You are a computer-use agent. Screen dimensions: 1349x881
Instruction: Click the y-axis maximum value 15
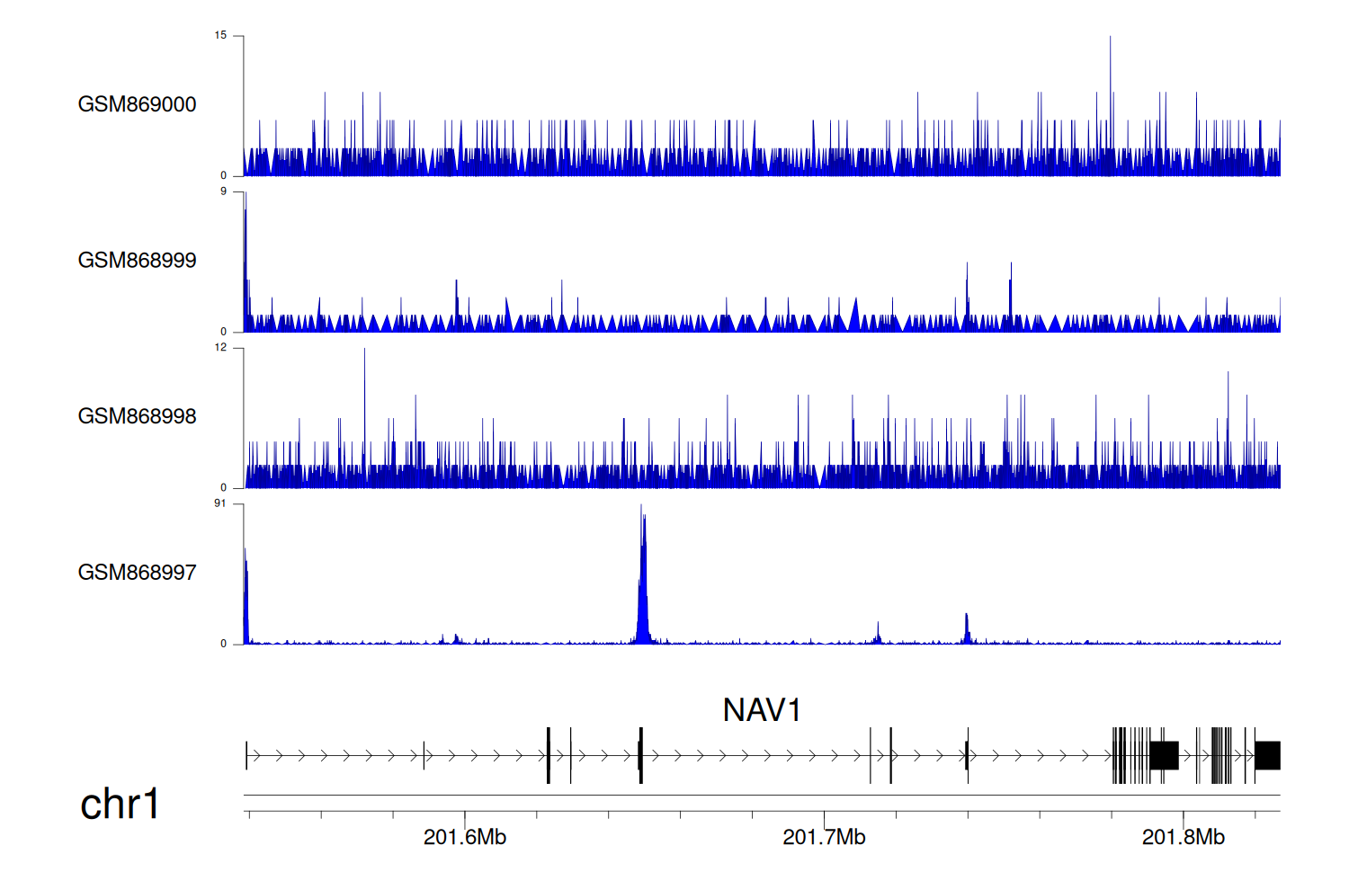(220, 36)
